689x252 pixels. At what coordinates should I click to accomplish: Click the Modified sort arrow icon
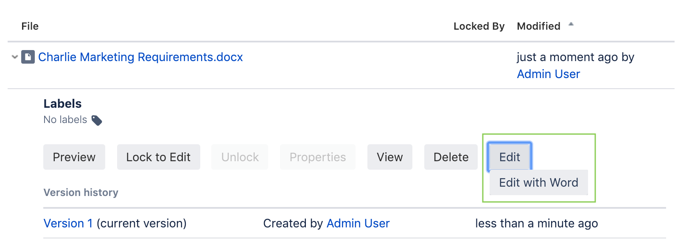pyautogui.click(x=571, y=24)
